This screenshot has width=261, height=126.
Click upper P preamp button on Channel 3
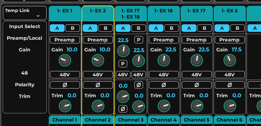pyautogui.click(x=139, y=40)
